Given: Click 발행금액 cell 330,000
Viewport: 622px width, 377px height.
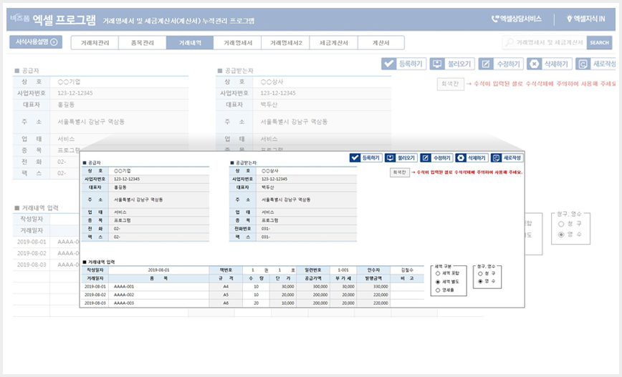Looking at the screenshot, I should 373,286.
